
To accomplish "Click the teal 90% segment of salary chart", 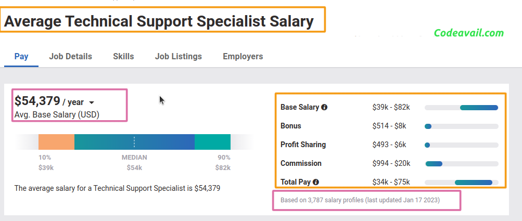I will (x=212, y=142).
